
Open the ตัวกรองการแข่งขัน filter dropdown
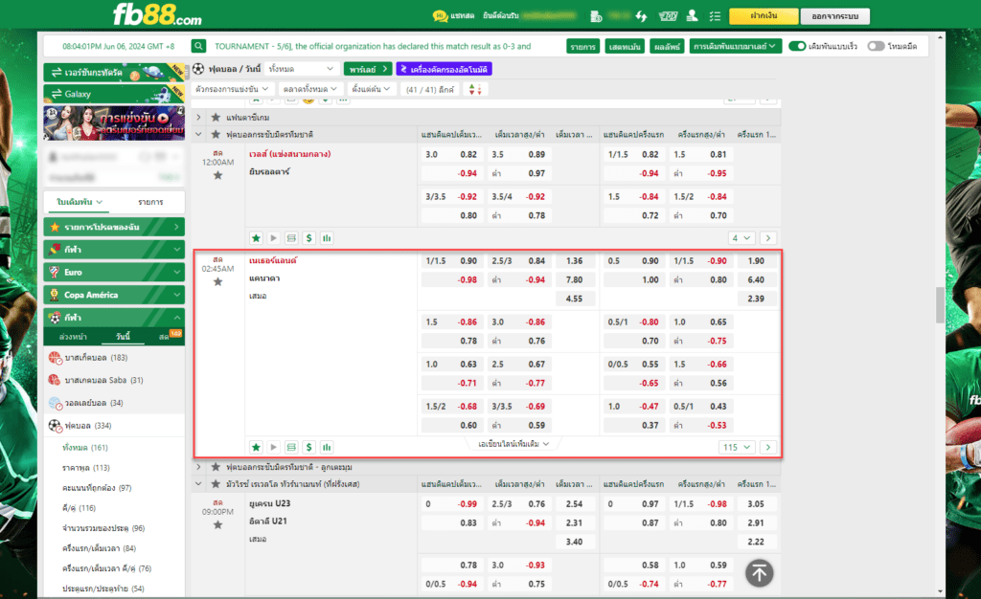tap(232, 89)
